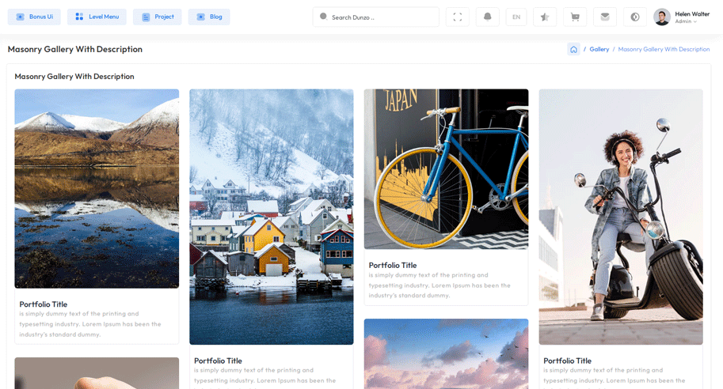The height and width of the screenshot is (389, 723).
Task: Open the Japan bicycle image
Action: click(446, 168)
